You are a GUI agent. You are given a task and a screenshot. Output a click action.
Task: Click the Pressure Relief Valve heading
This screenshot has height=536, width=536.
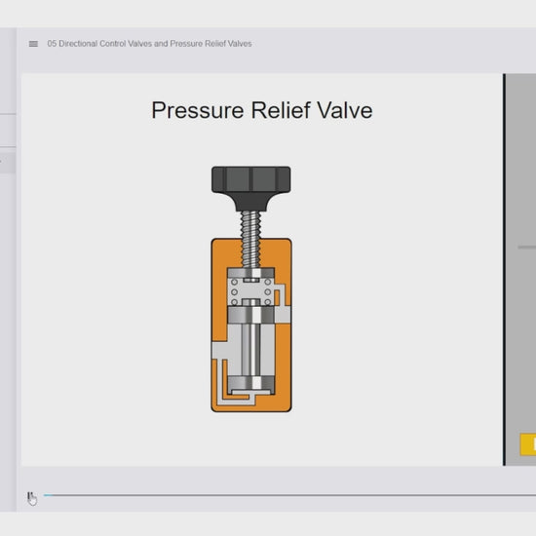262,110
